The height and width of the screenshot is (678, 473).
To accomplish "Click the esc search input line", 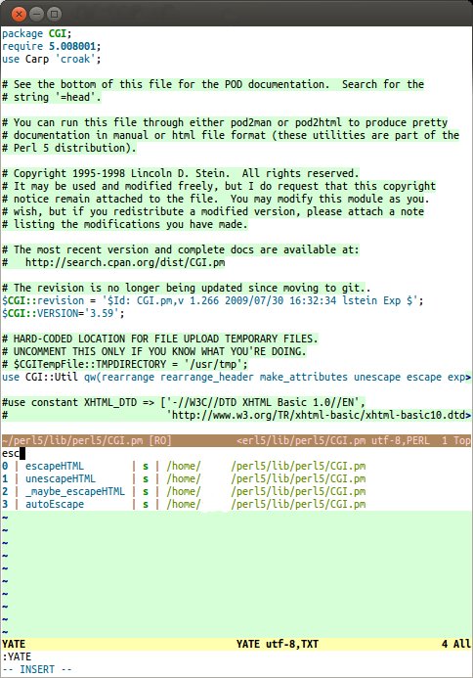I will click(236, 453).
